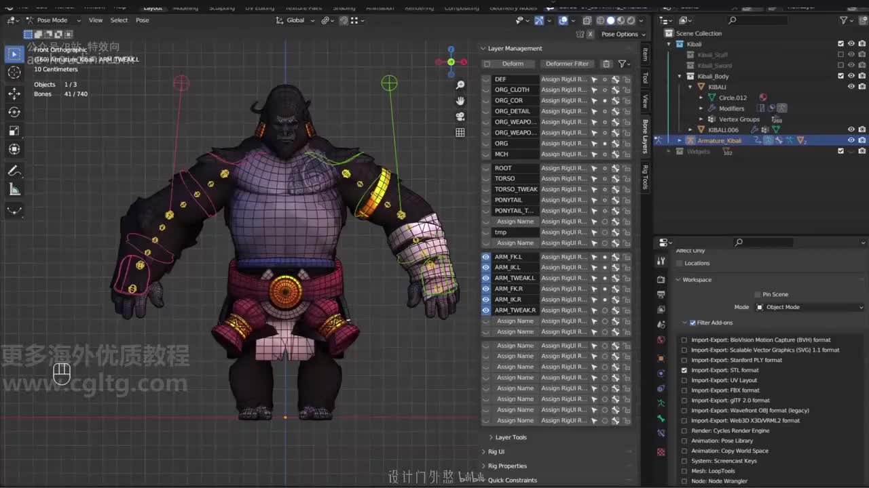
Task: Open the Output properties tab icon
Action: 661,294
